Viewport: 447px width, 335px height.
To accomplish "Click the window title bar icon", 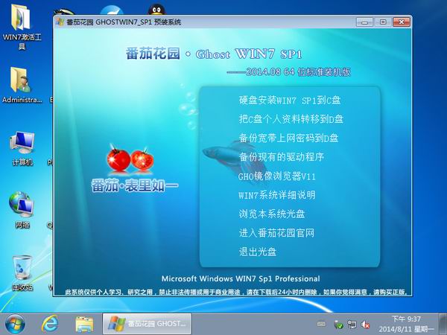I will [60, 22].
